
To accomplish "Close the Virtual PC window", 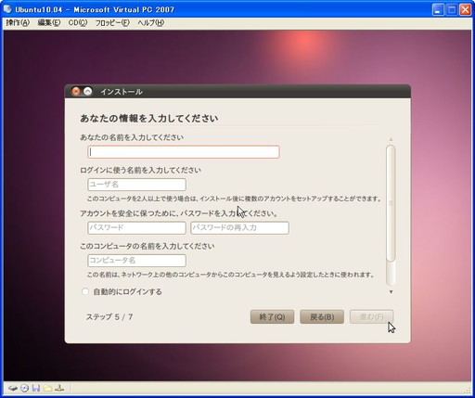I will [465, 9].
